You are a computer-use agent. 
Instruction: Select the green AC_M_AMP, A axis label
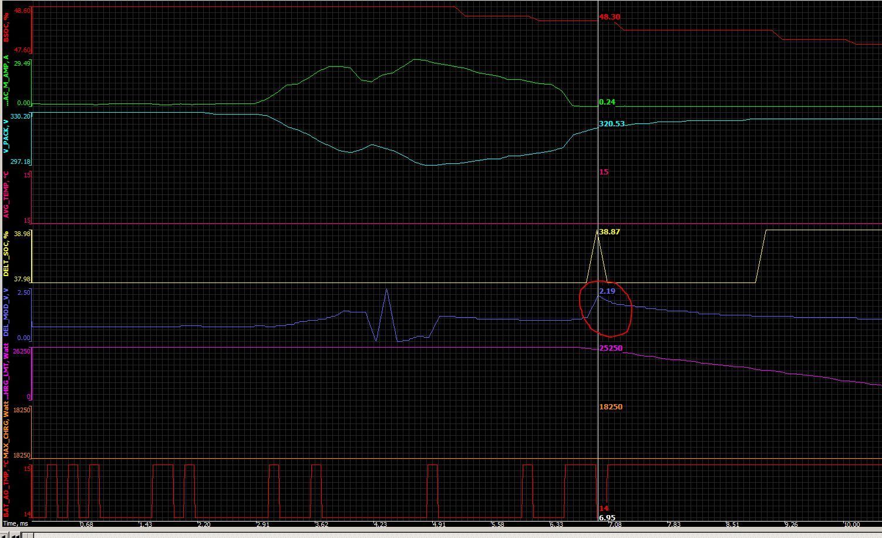tap(6, 81)
